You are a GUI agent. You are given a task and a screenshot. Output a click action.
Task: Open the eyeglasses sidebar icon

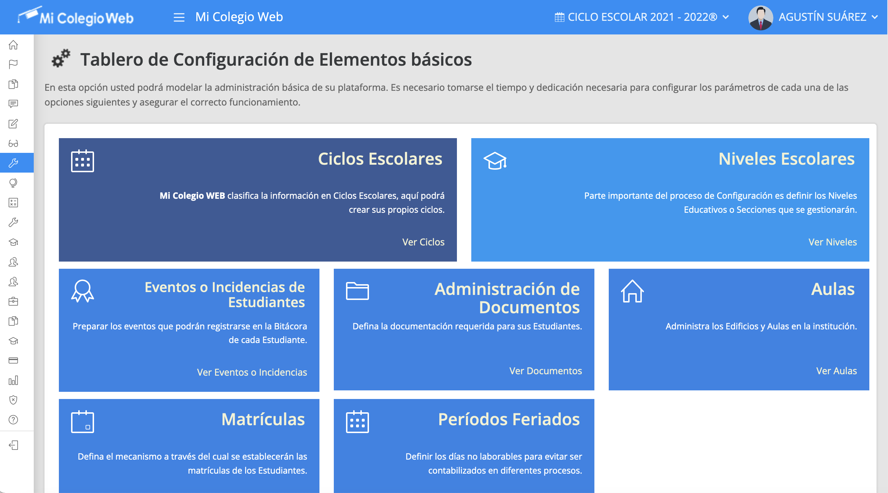pyautogui.click(x=13, y=144)
